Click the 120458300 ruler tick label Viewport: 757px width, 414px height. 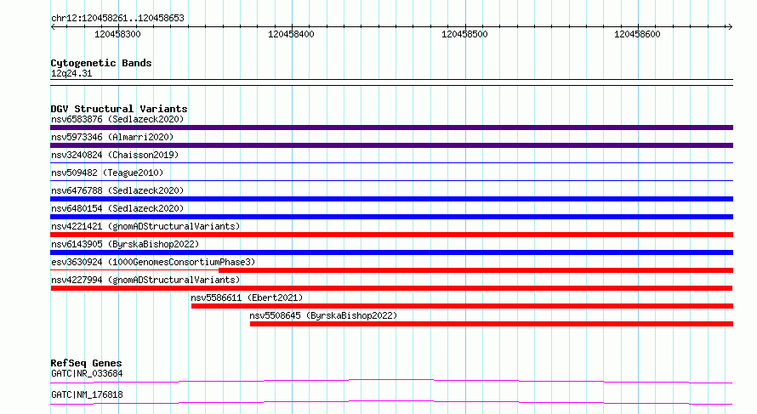[117, 34]
